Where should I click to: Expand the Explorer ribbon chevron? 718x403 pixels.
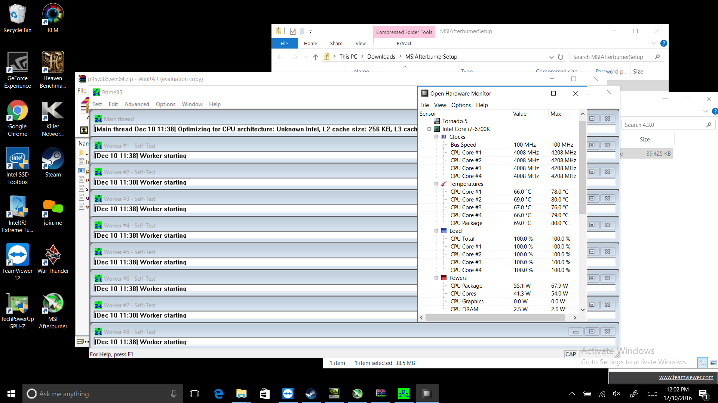tap(654, 43)
